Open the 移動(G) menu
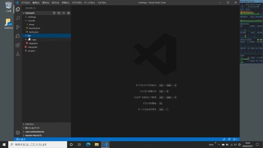Image resolution: width=263 pixels, height=148 pixels. (65, 3)
